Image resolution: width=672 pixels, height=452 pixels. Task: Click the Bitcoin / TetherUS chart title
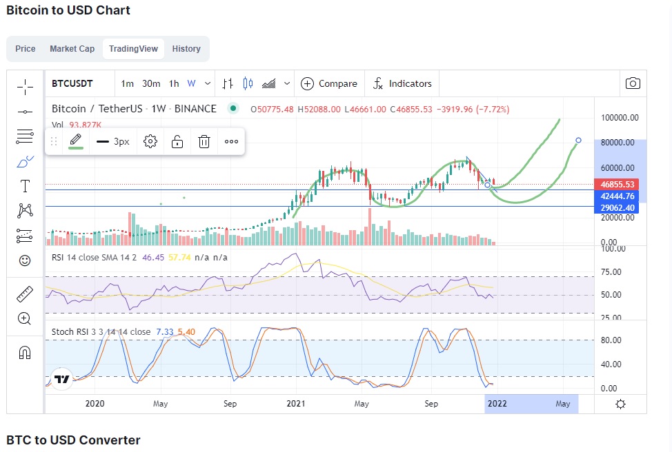coord(134,109)
